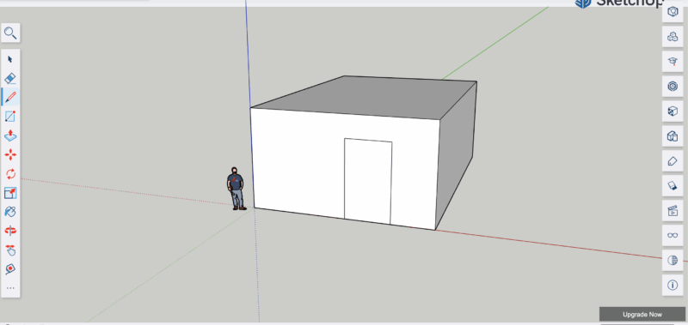Activate the Orbit tool
The image size is (688, 325).
click(10, 231)
